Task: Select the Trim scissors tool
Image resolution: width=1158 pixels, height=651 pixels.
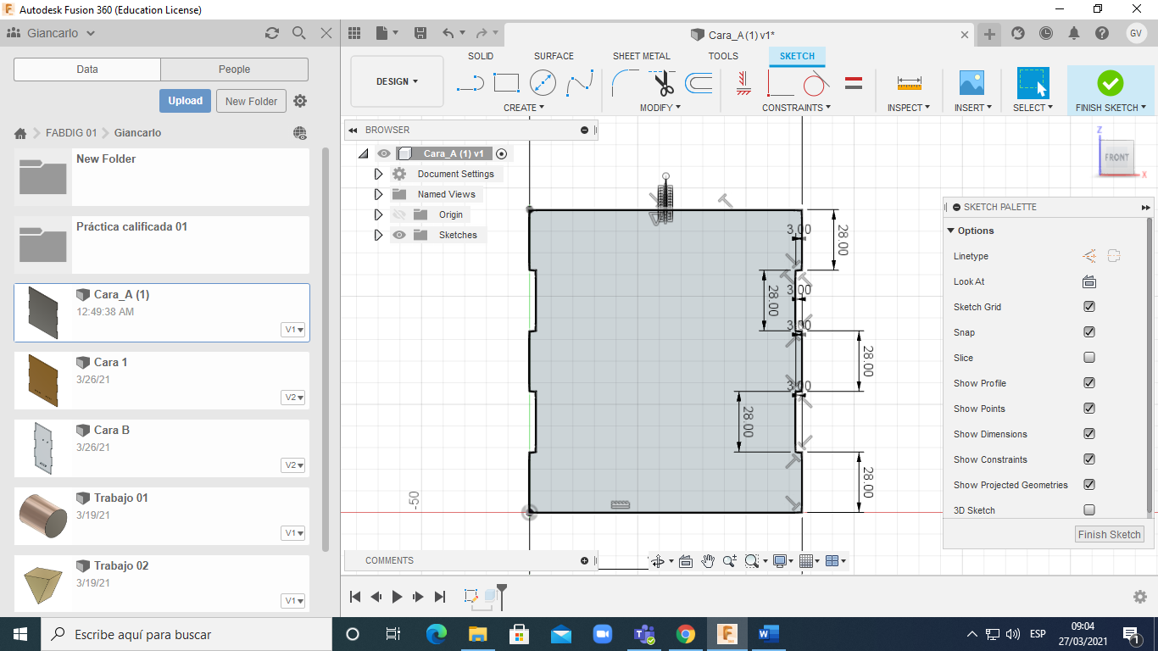Action: coord(663,83)
